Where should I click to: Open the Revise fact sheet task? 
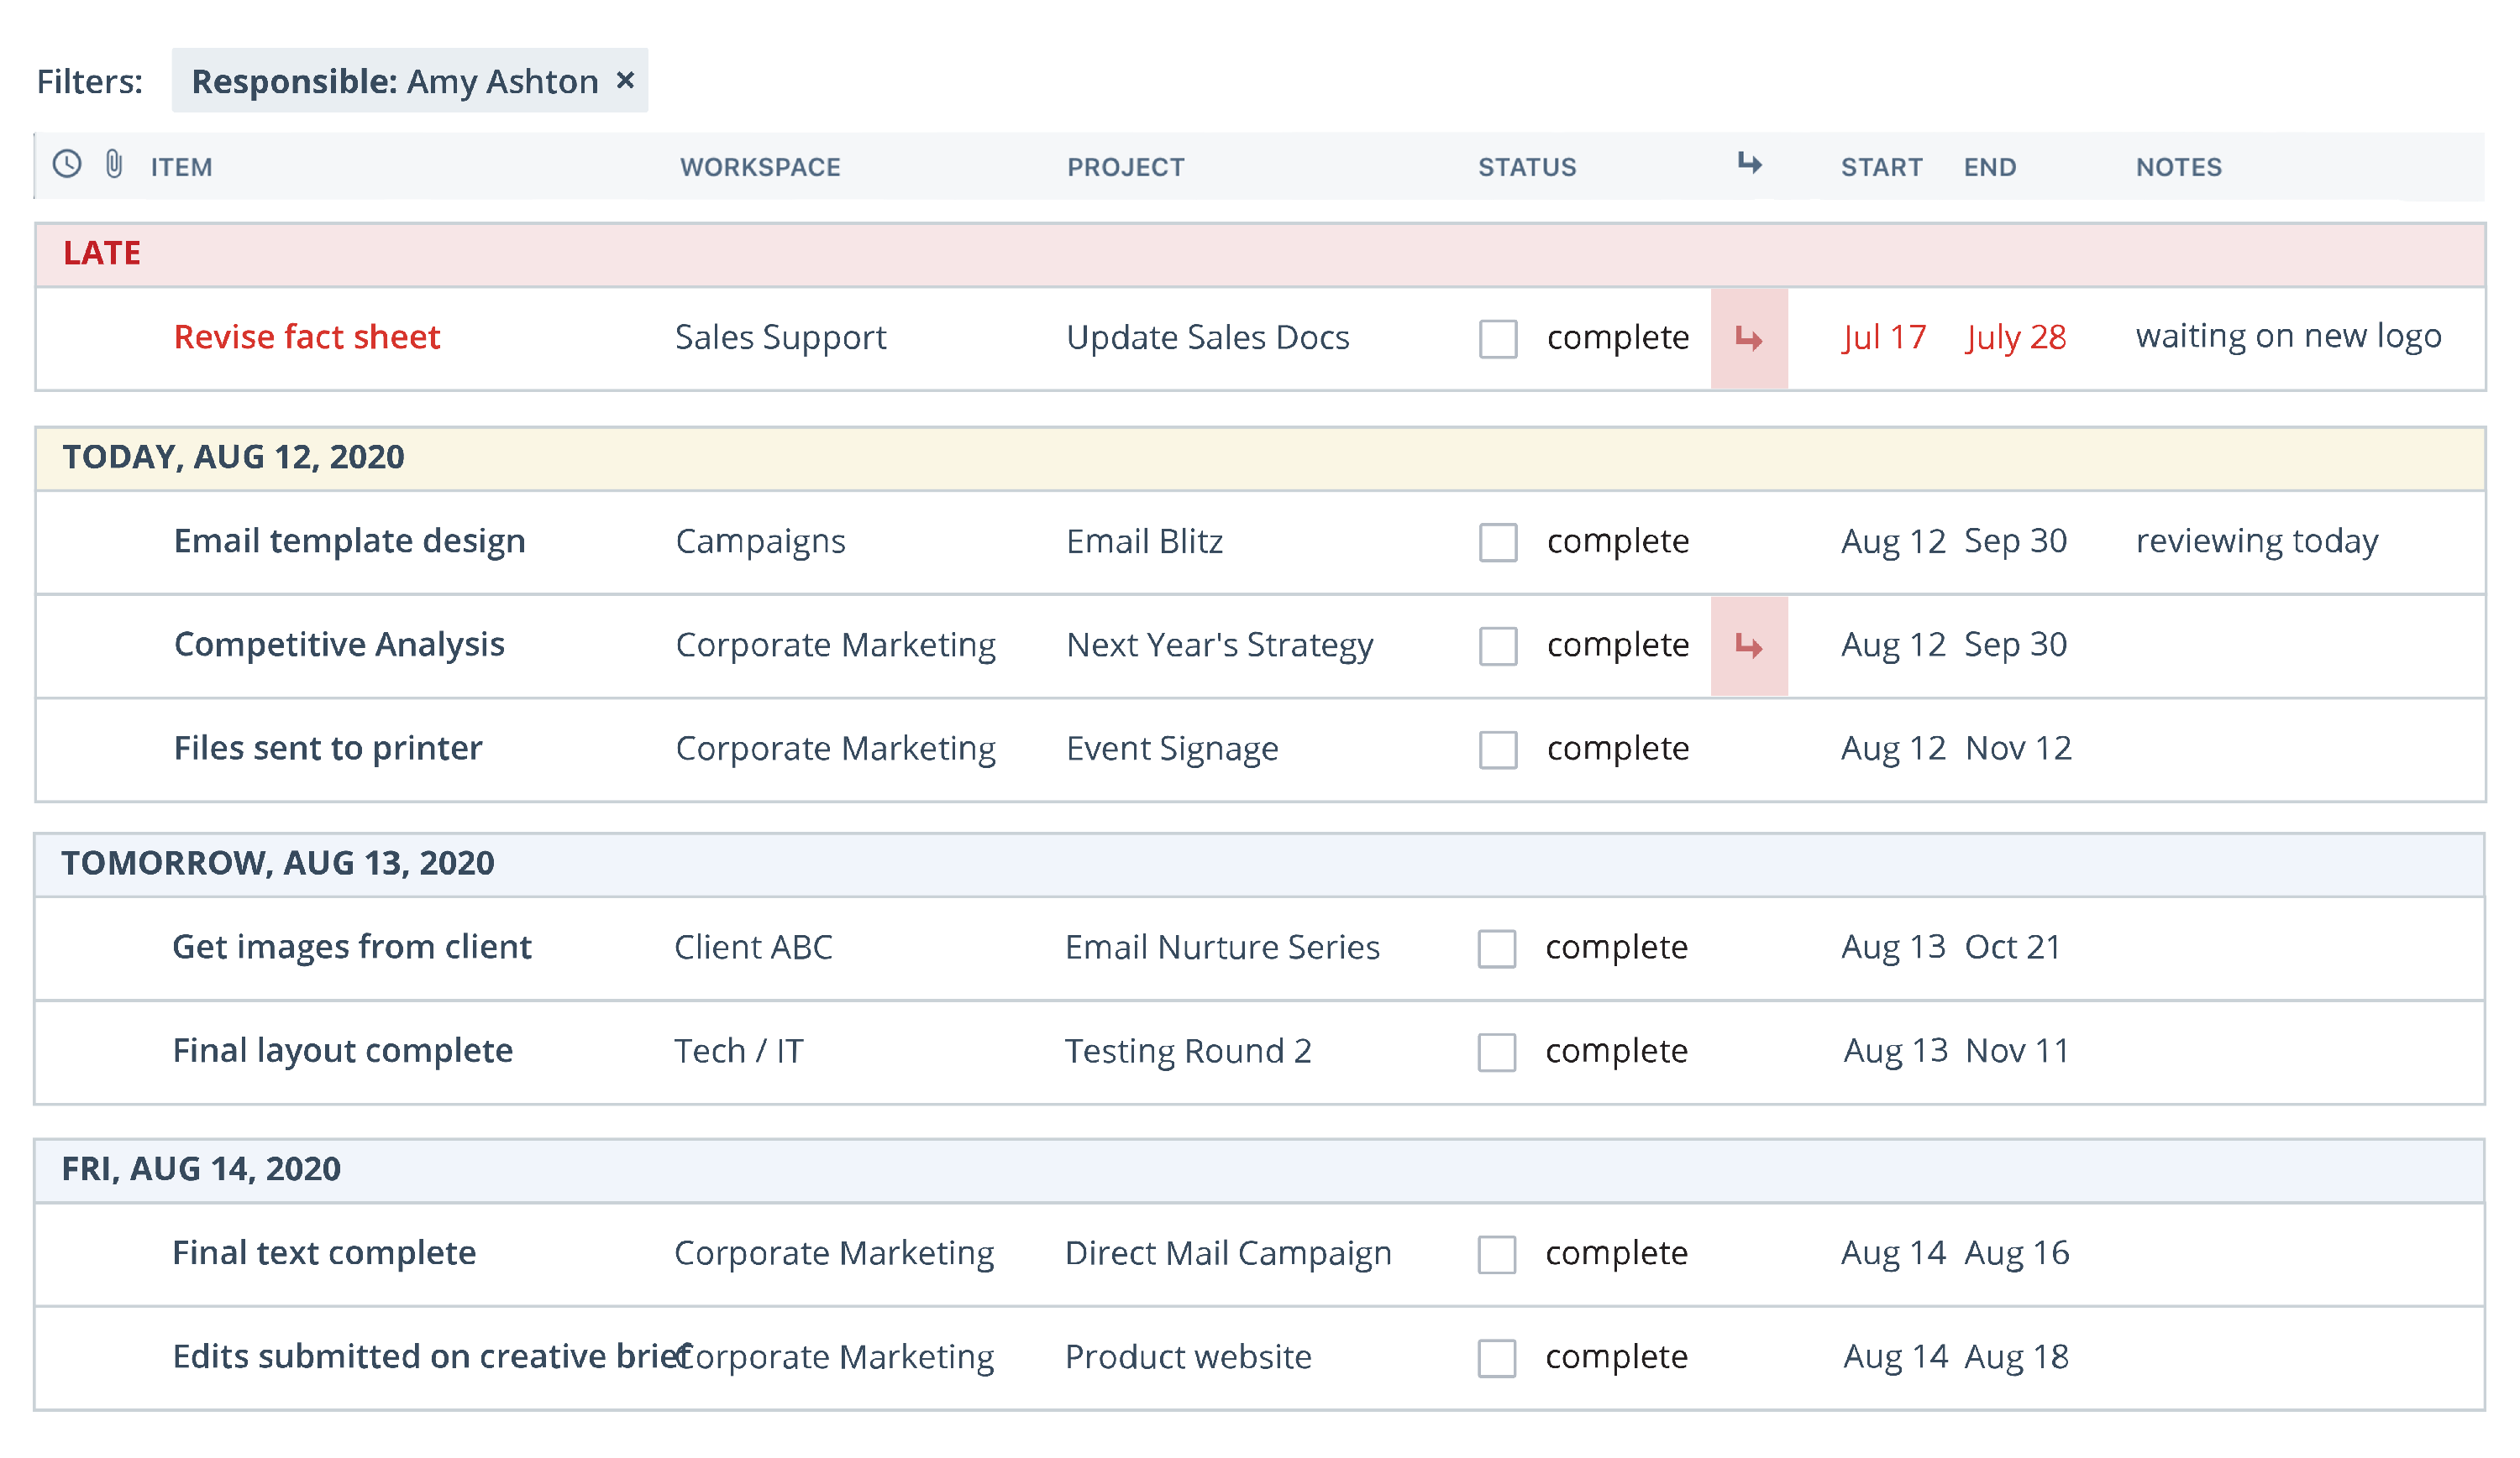(305, 337)
